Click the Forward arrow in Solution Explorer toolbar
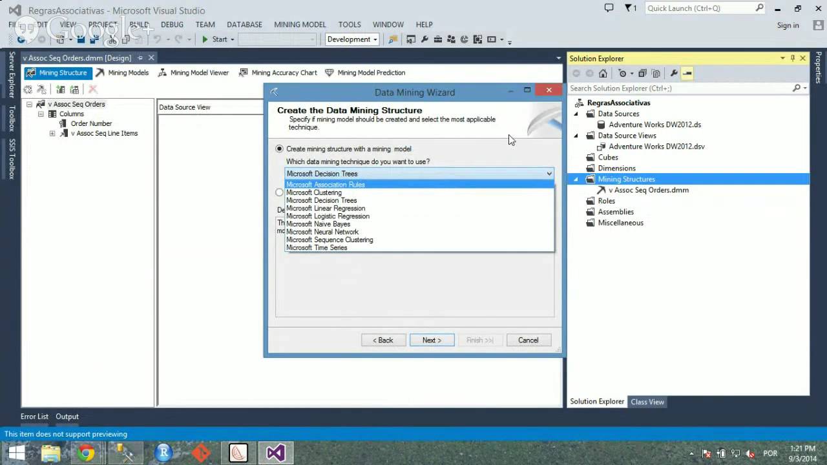Viewport: 827px width, 465px height. (589, 74)
